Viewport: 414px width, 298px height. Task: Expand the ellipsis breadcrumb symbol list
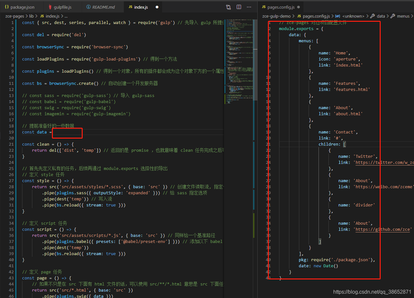pyautogui.click(x=66, y=16)
